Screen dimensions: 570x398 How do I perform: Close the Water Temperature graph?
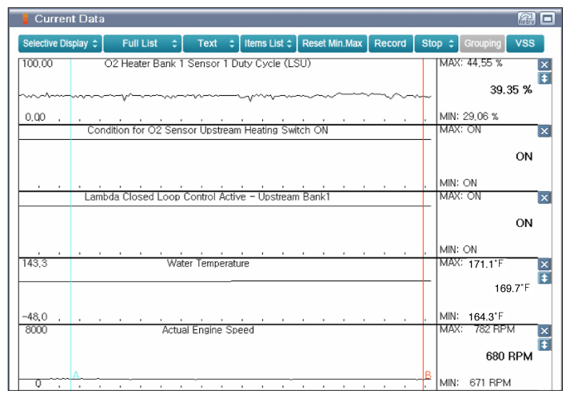[544, 265]
